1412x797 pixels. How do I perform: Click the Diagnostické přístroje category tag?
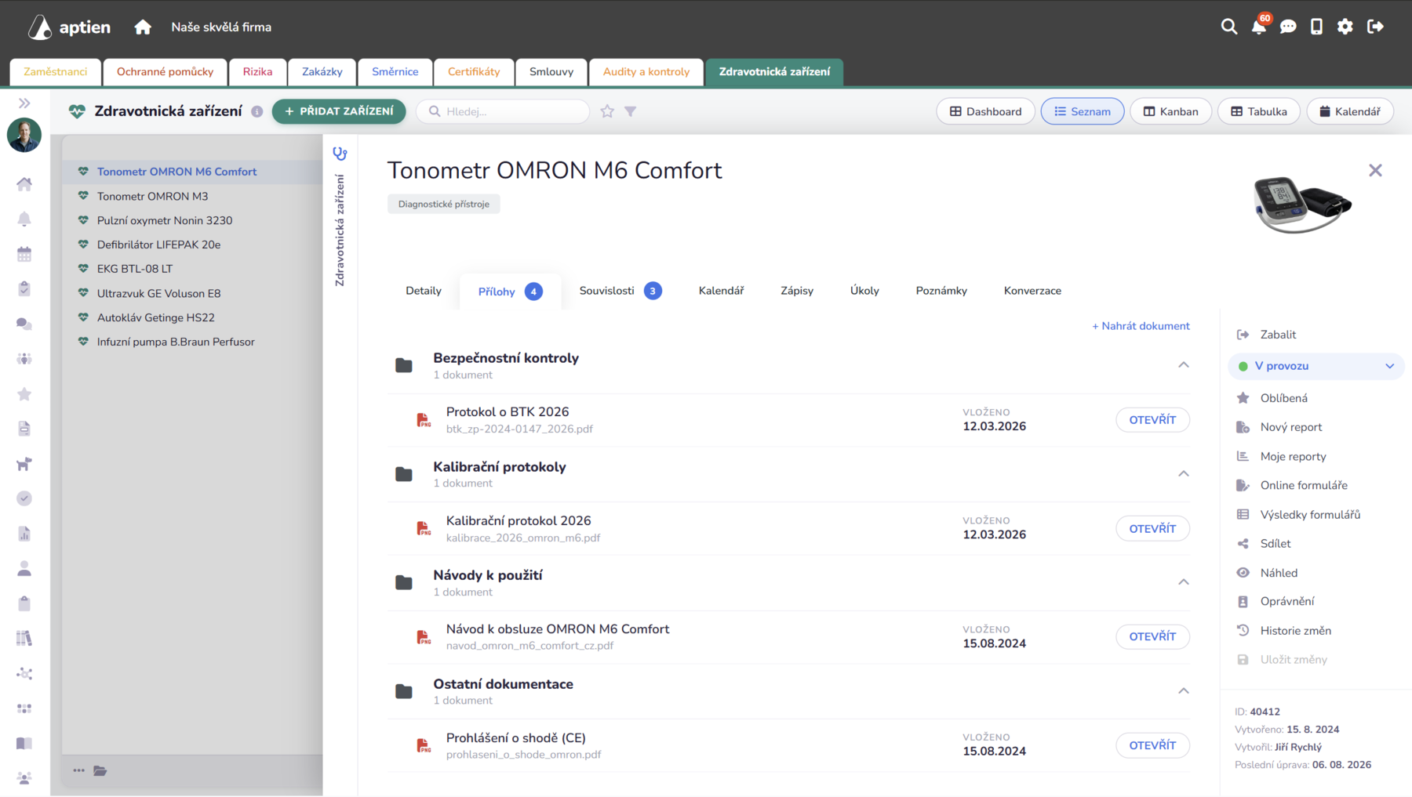pyautogui.click(x=443, y=204)
